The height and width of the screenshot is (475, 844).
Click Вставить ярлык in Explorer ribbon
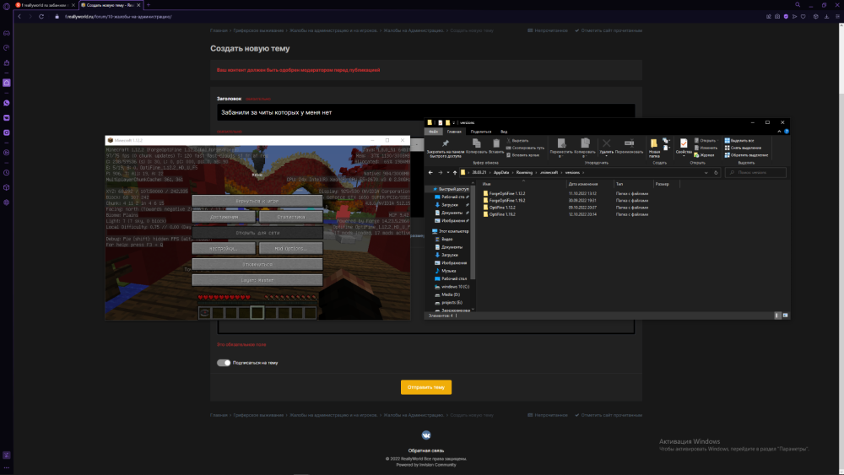tap(522, 155)
